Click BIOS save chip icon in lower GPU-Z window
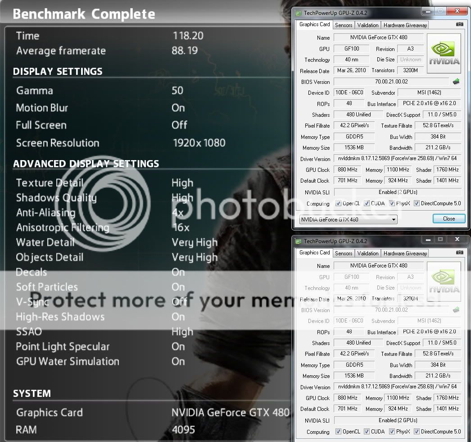This screenshot has height=442, width=471. [456, 310]
